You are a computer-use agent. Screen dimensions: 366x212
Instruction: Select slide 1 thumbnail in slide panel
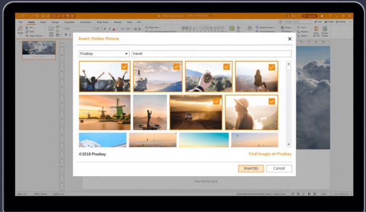pos(39,50)
